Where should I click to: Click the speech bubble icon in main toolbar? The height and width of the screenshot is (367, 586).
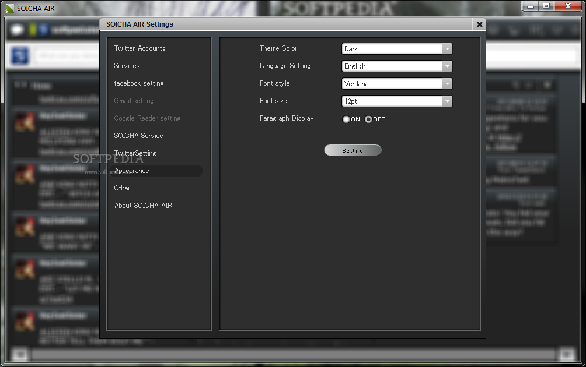tap(17, 30)
